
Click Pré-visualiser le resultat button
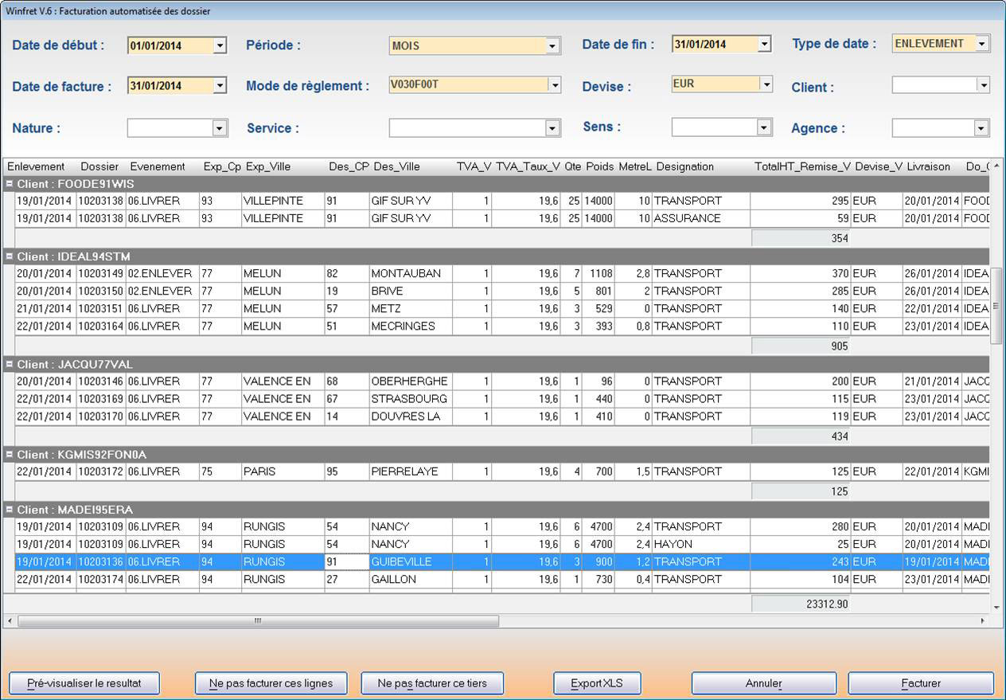(84, 683)
